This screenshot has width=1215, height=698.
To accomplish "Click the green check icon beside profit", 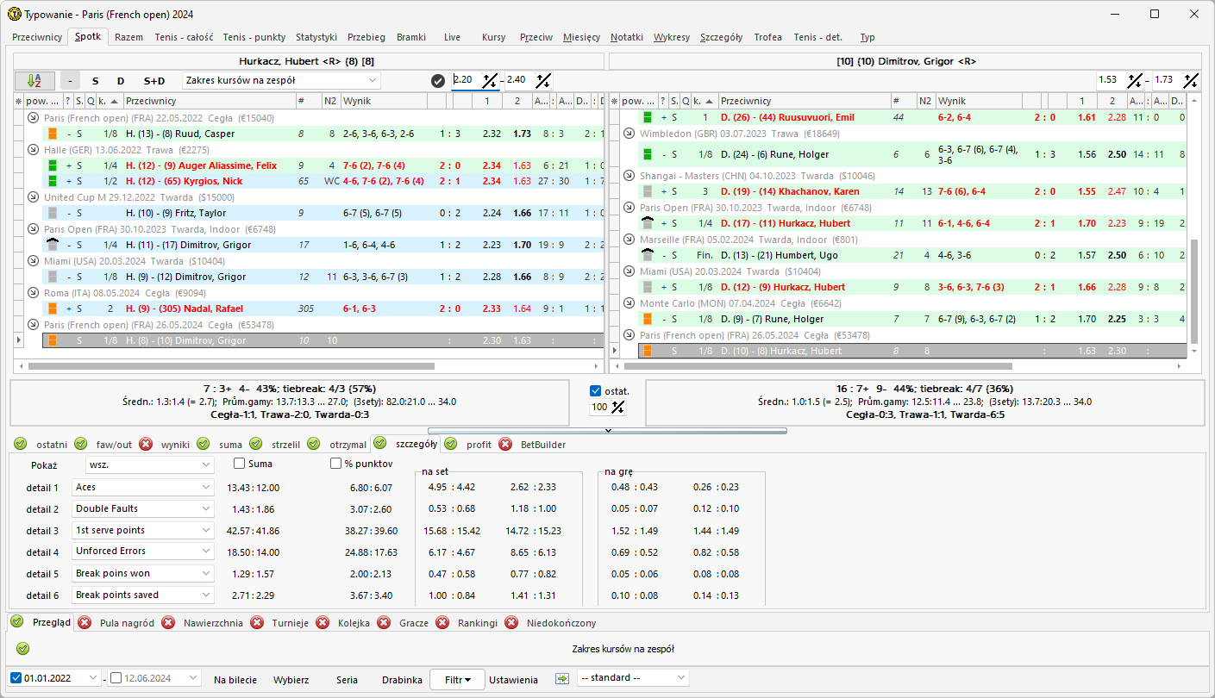I will [x=451, y=445].
